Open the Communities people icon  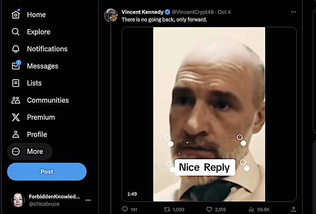[16, 100]
